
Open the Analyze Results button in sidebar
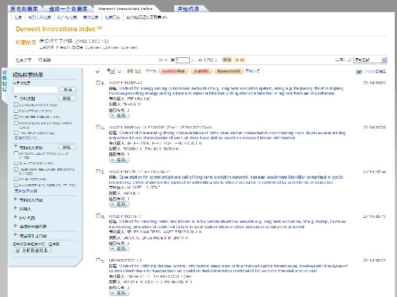tap(32, 251)
